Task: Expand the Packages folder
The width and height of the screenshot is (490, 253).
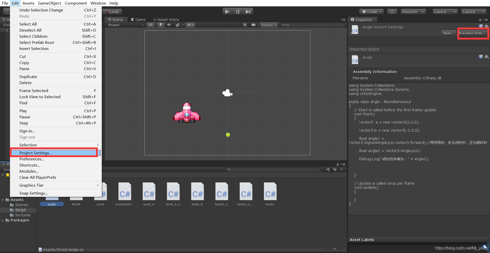Action: (3, 220)
